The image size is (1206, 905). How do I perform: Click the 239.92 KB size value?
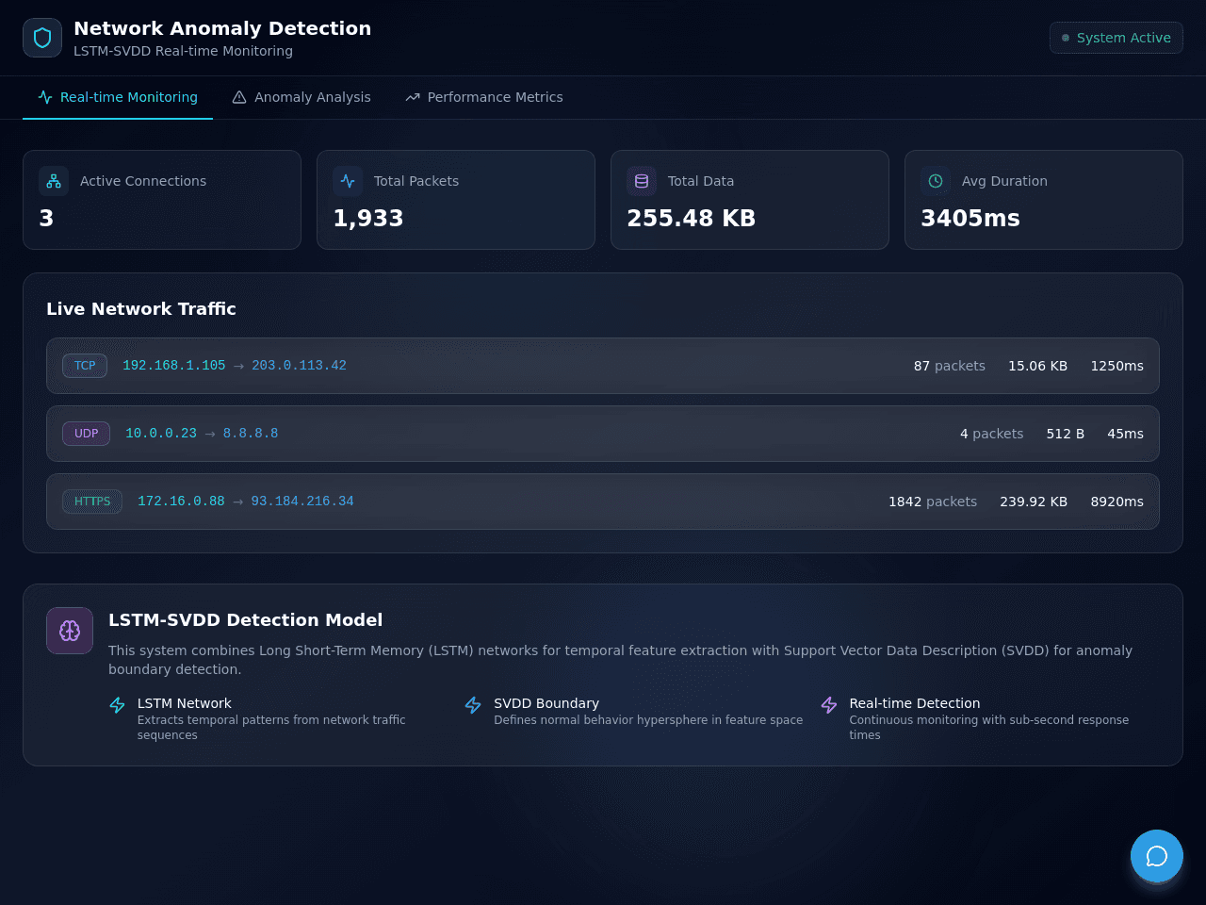click(1034, 502)
